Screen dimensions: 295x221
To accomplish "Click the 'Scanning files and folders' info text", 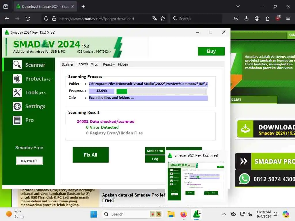I will click(x=111, y=98).
